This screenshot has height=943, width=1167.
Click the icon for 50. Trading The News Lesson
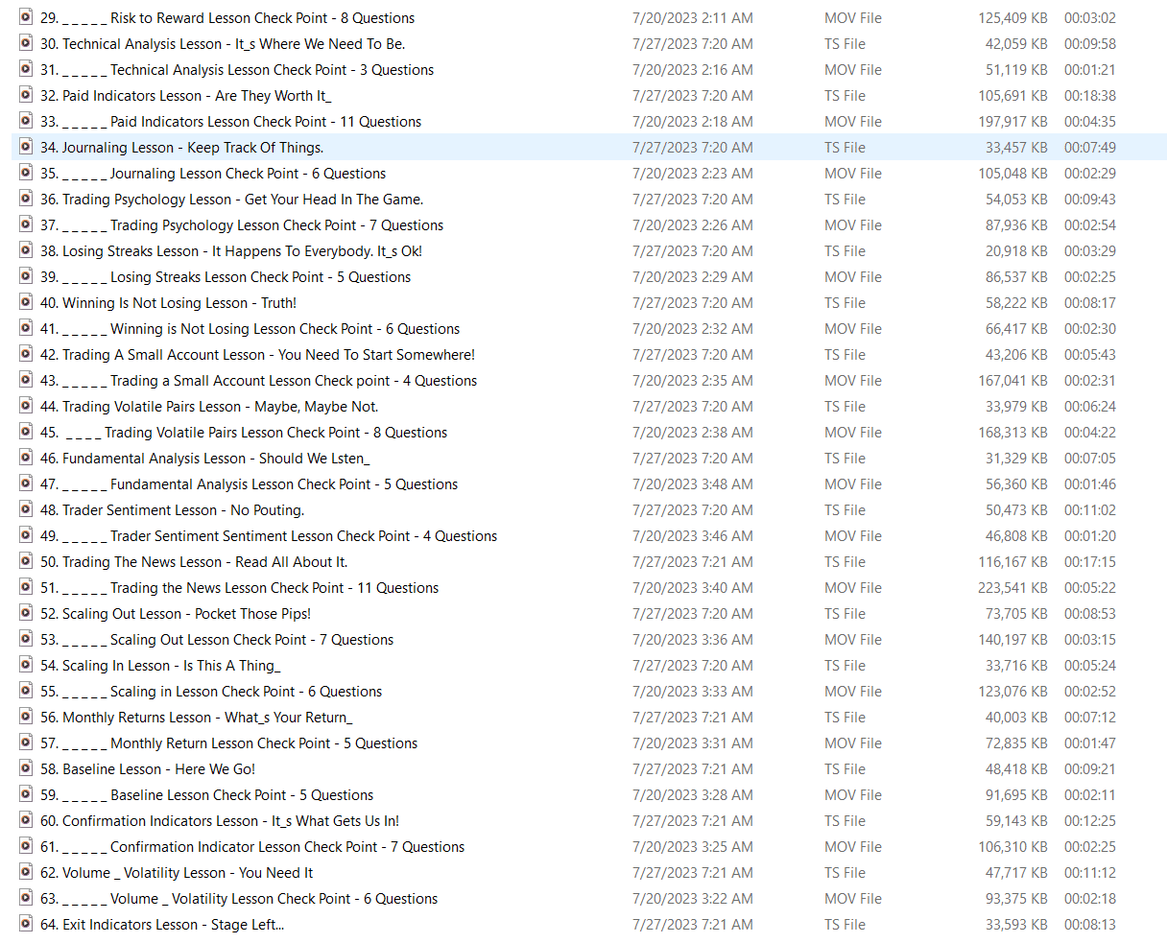(26, 561)
